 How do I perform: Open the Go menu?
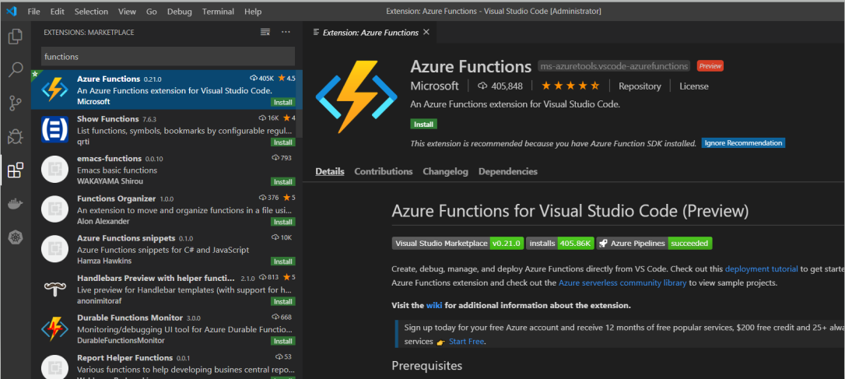click(x=152, y=12)
